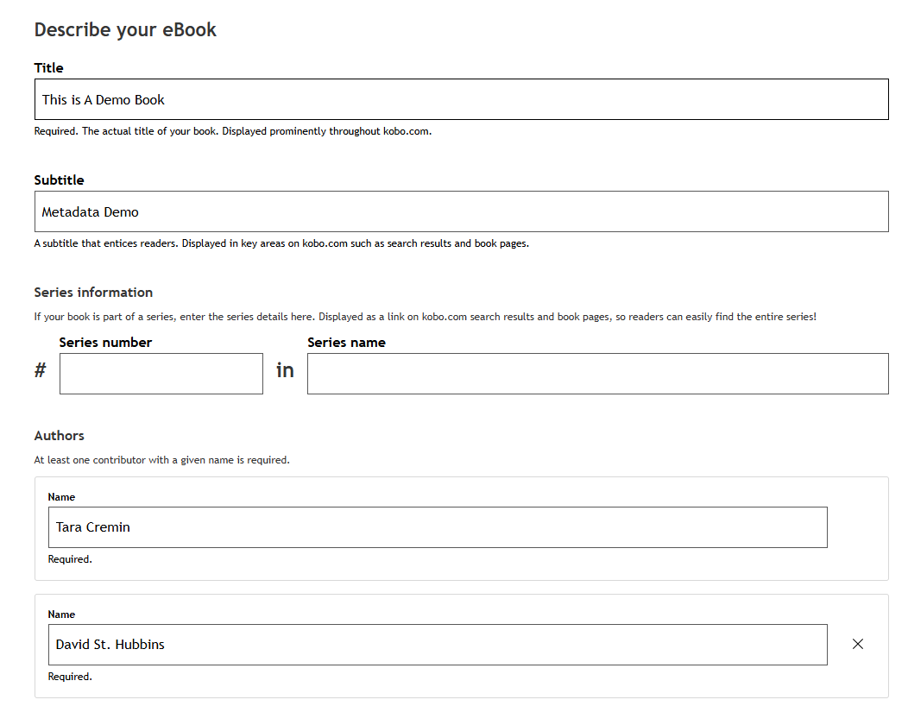Click the 'Authors' section heading
The height and width of the screenshot is (706, 908).
coord(60,436)
